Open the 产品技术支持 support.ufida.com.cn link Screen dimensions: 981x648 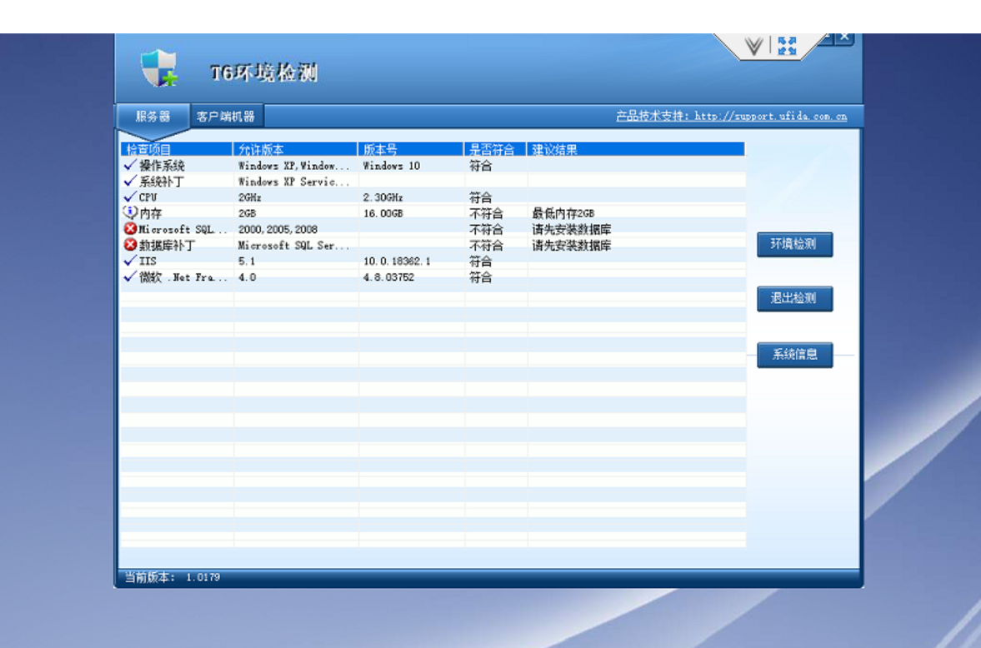click(731, 117)
